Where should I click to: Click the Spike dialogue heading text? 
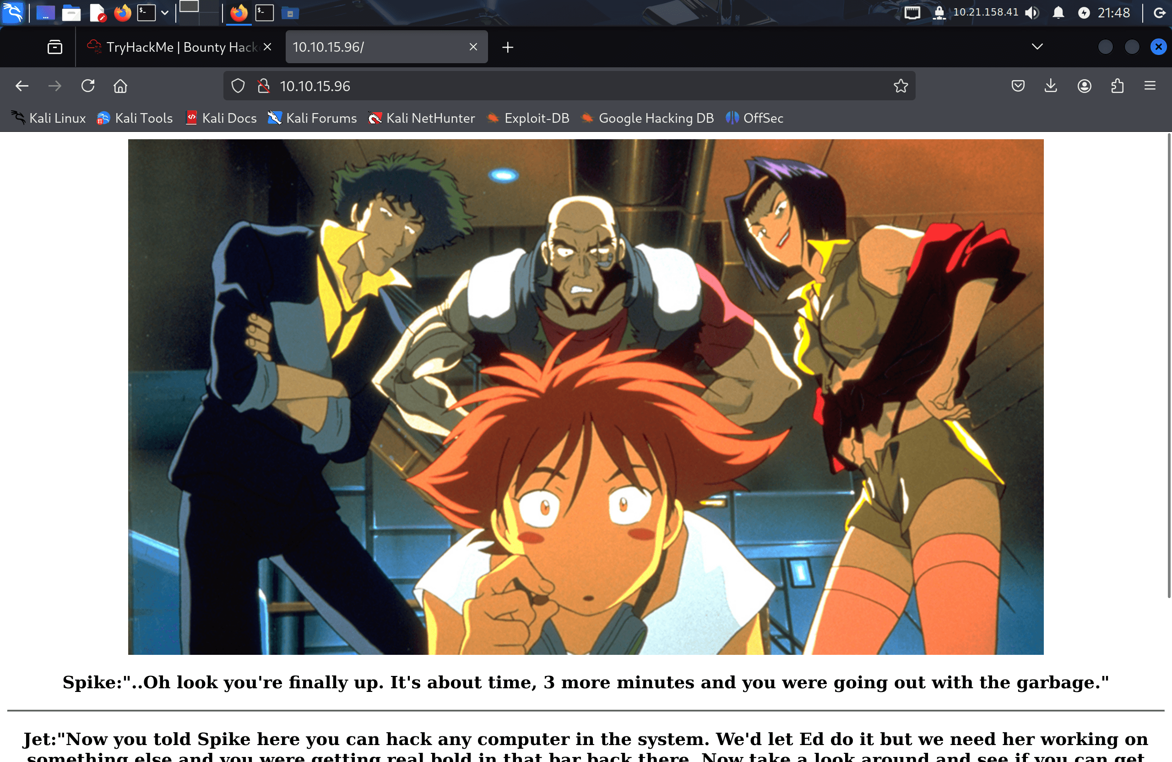click(x=586, y=682)
